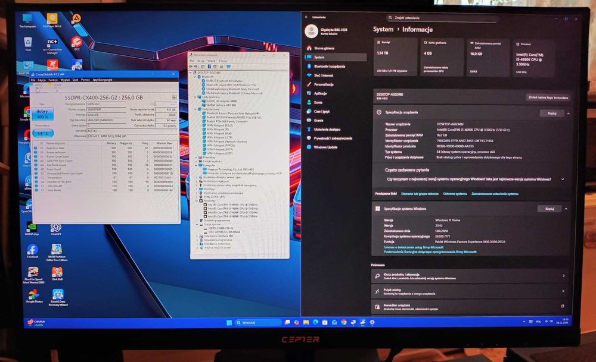
Task: Open ChatGPT desktop shortcut
Action: coord(56,229)
